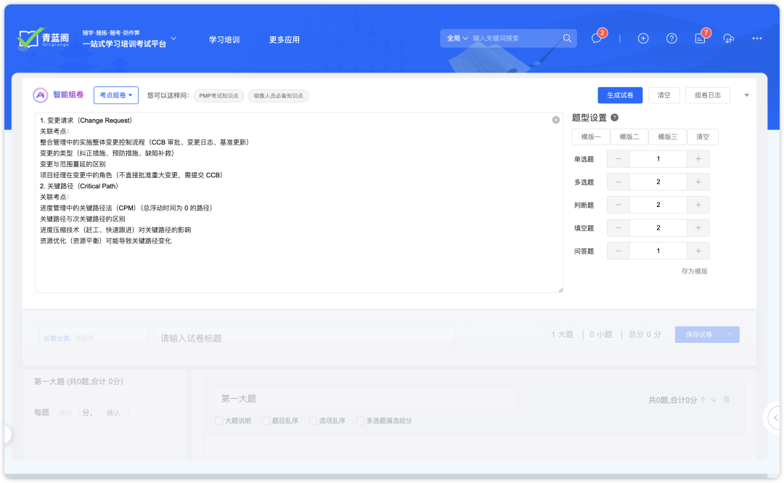Switch to the 学习培训 menu
The width and height of the screenshot is (784, 483).
225,39
